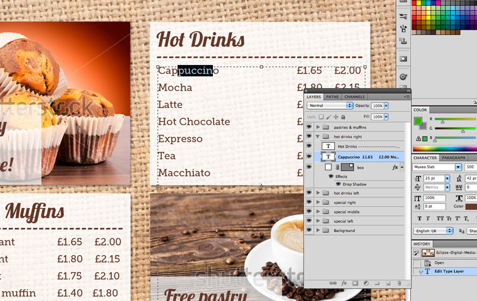Hide the pastries & muffins group
Viewport: 477px width, 301px height.
pos(309,126)
